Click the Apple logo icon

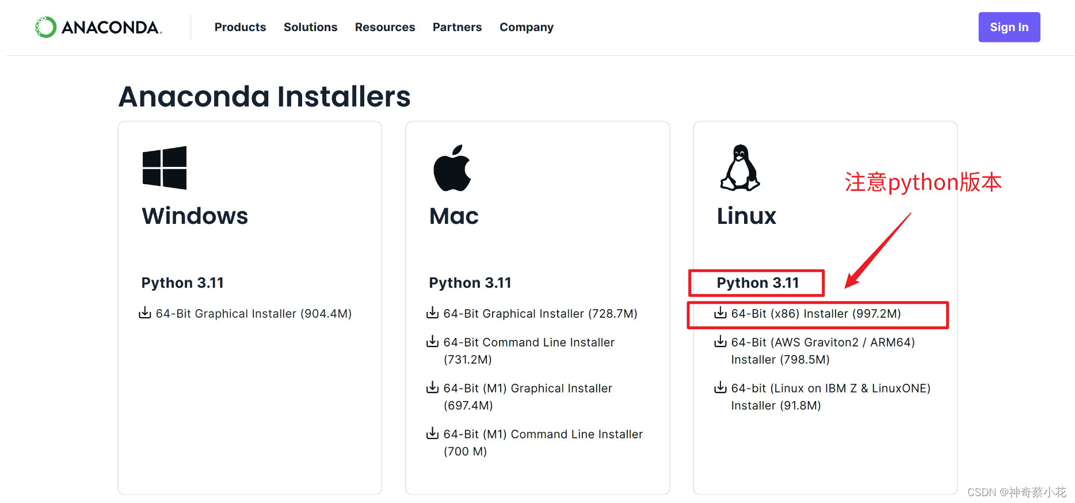pos(452,167)
